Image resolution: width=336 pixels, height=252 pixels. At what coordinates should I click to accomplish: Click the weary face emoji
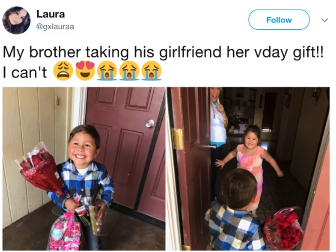63,71
